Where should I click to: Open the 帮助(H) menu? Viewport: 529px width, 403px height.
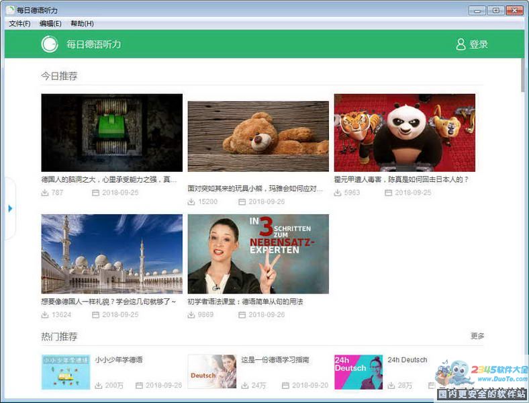(x=82, y=24)
